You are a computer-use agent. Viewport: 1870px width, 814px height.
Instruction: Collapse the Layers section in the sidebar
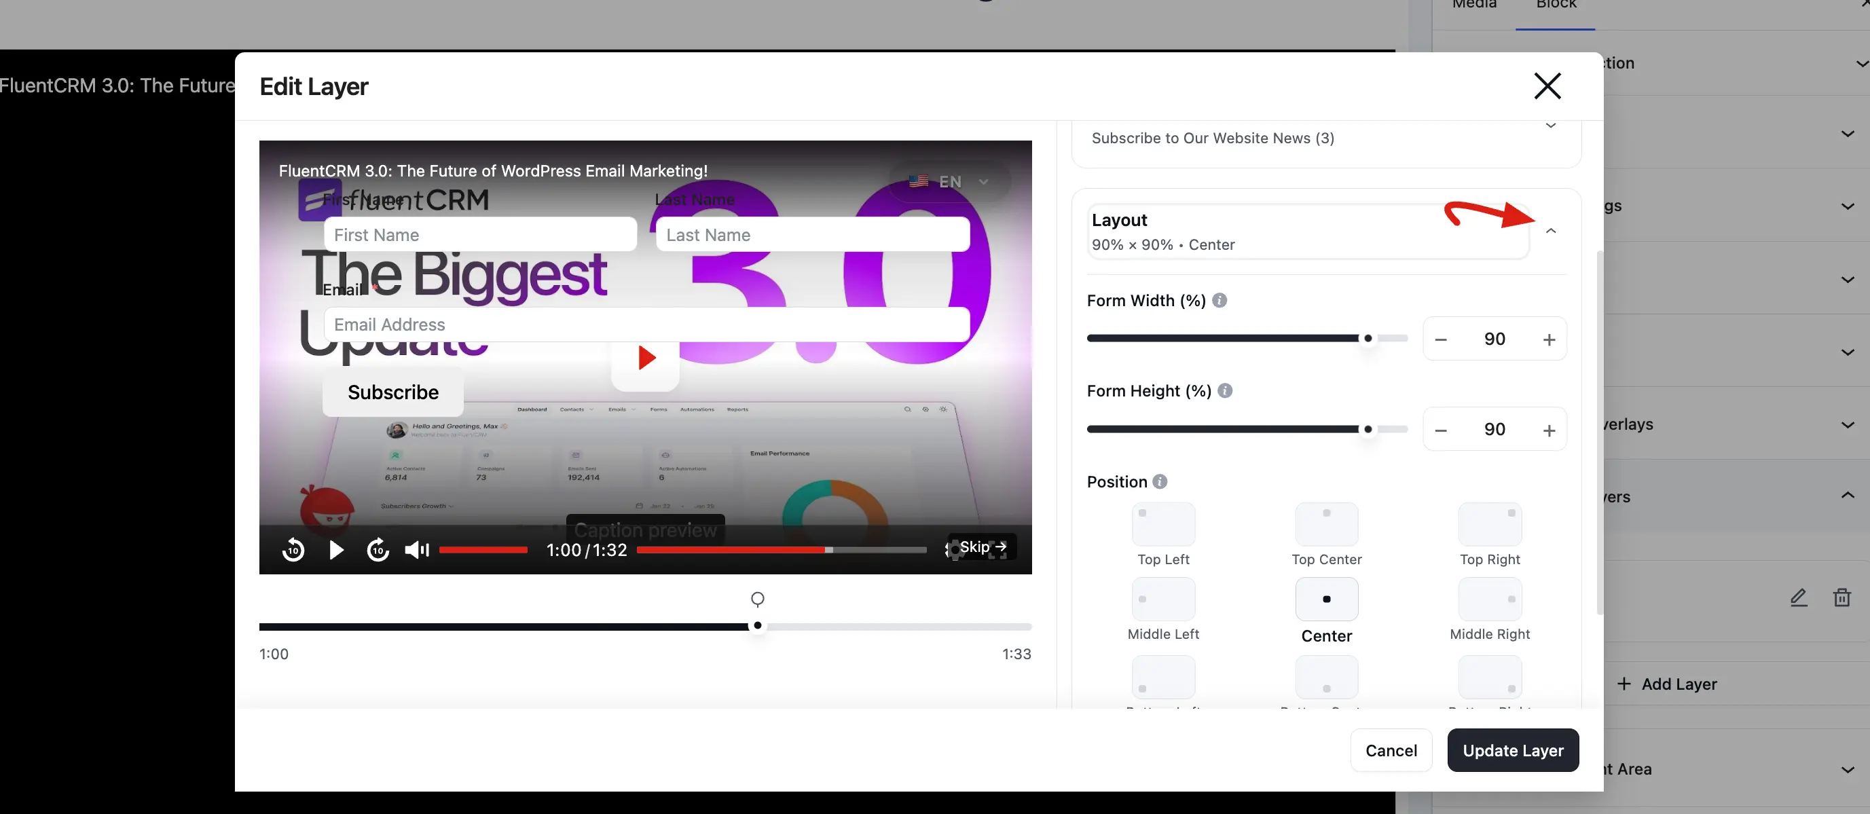pos(1847,496)
